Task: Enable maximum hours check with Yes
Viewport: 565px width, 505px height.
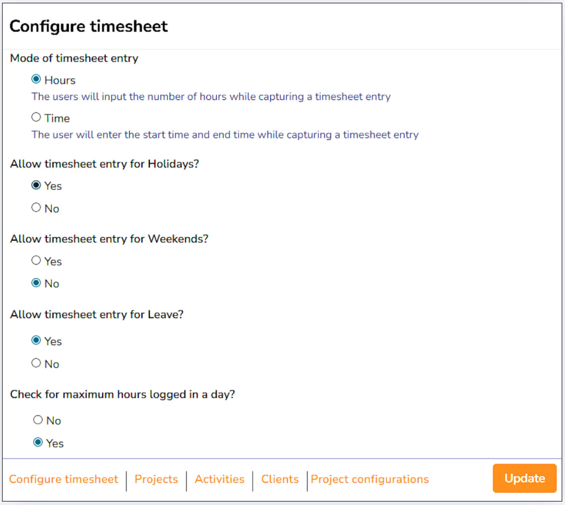Action: click(x=38, y=443)
